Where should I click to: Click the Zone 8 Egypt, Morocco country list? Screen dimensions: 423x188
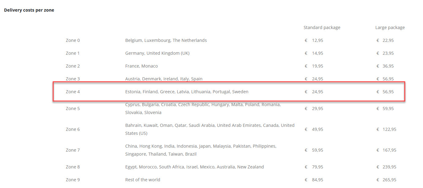click(194, 167)
